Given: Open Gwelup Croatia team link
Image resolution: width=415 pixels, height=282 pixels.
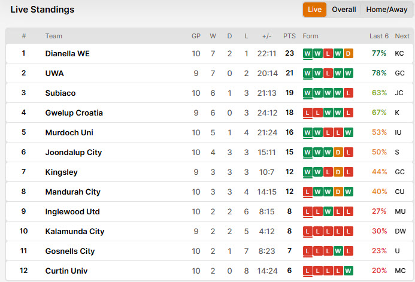Looking at the screenshot, I should (x=74, y=113).
